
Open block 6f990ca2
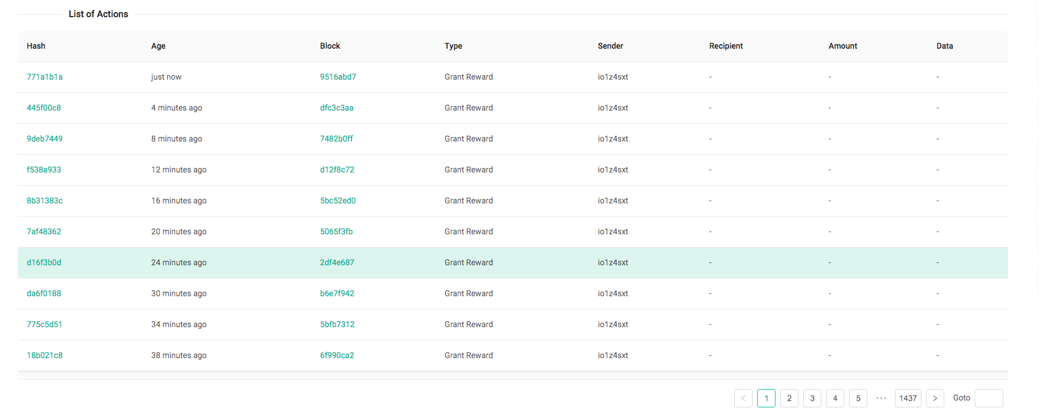click(337, 355)
